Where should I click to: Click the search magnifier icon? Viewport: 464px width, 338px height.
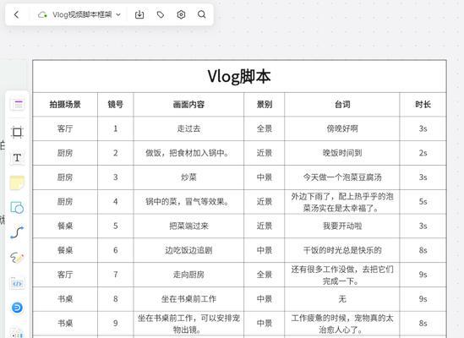click(x=201, y=14)
